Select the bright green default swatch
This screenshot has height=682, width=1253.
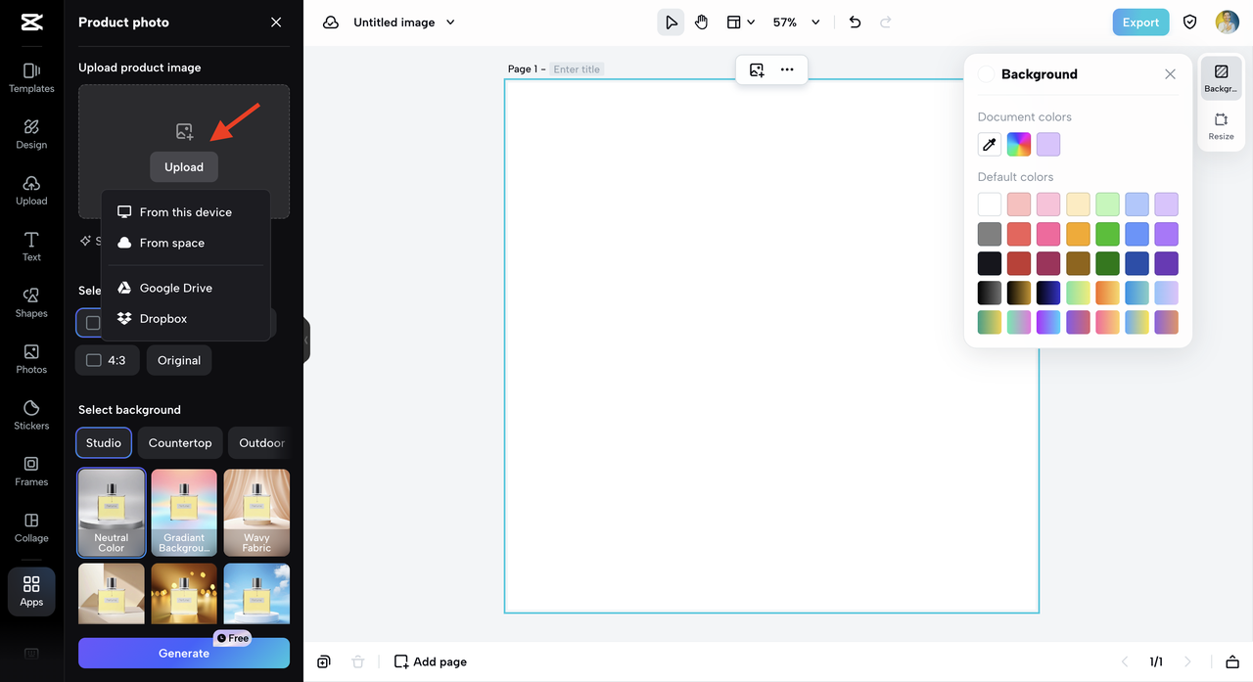pyautogui.click(x=1107, y=234)
